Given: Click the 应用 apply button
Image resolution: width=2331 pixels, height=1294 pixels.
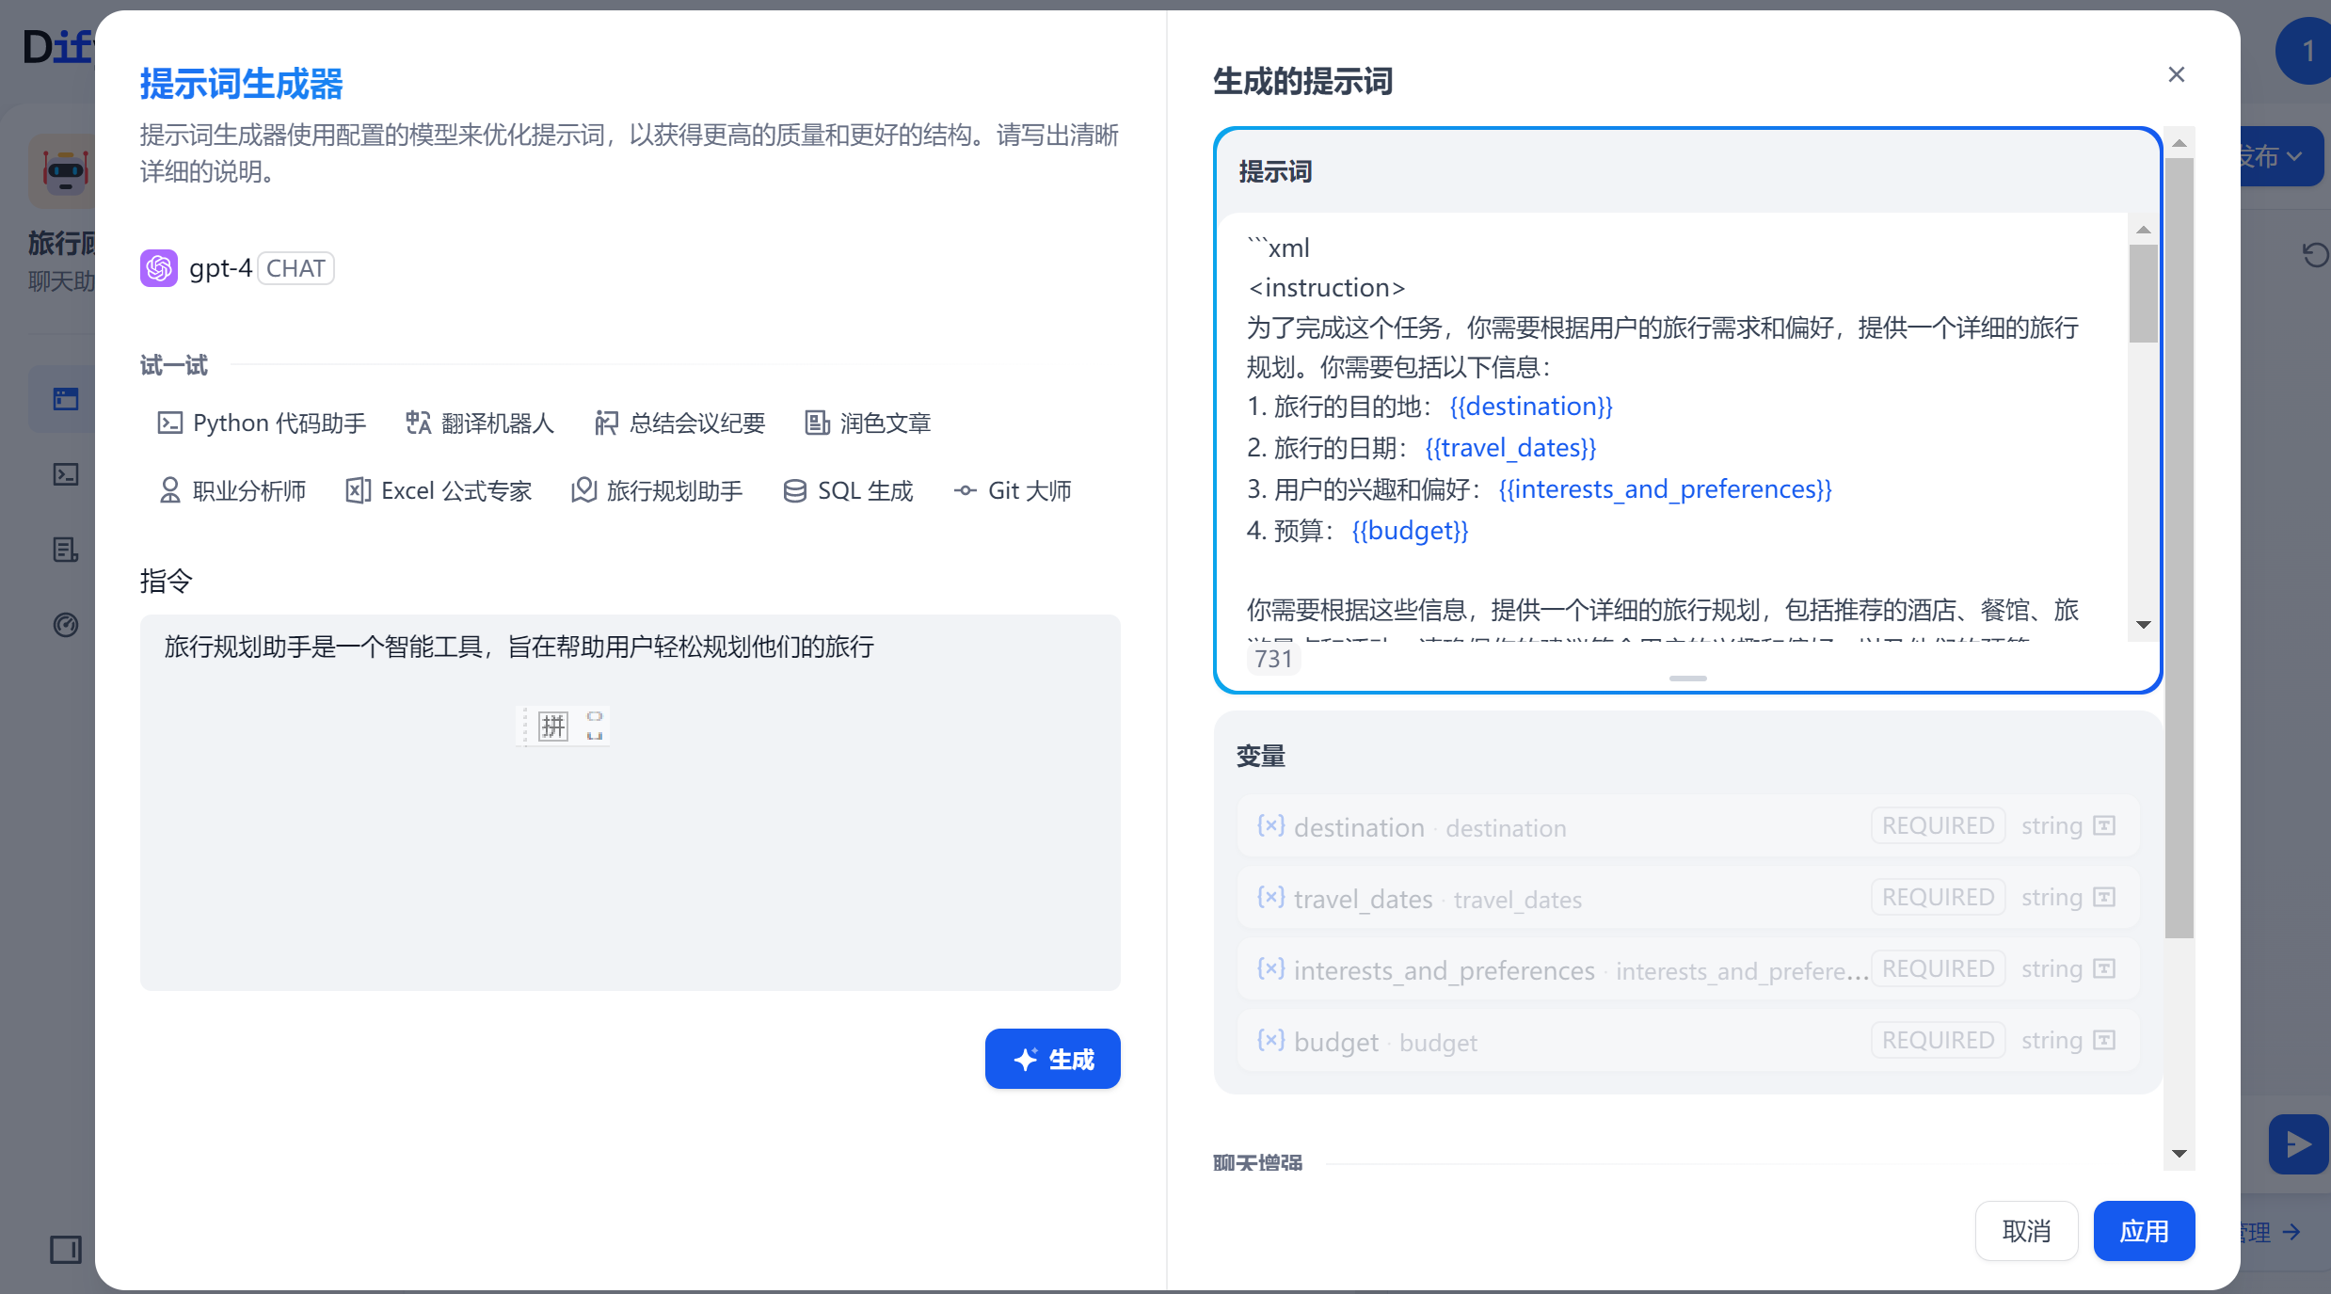Looking at the screenshot, I should [x=2143, y=1231].
